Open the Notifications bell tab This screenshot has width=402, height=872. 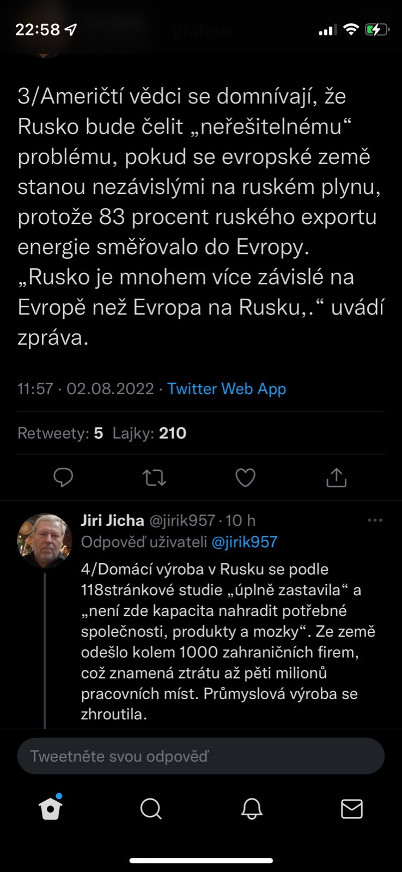(x=252, y=809)
